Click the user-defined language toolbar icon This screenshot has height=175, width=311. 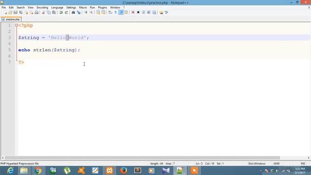click(x=126, y=13)
